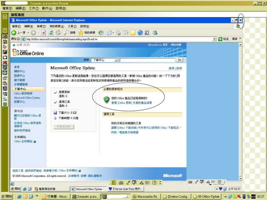Open 08-Office-Update folder on local taskbar
The image size is (267, 200).
tap(207, 197)
